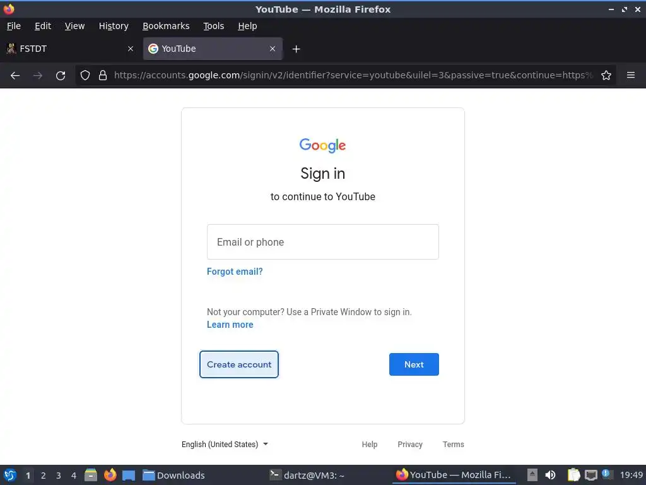This screenshot has width=646, height=485.
Task: Open a new tab with plus icon
Action: tap(296, 49)
